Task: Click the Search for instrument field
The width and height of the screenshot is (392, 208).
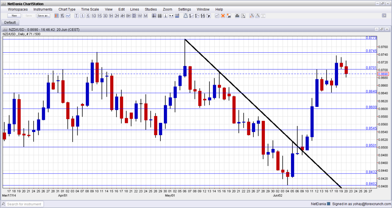Action: (24, 204)
